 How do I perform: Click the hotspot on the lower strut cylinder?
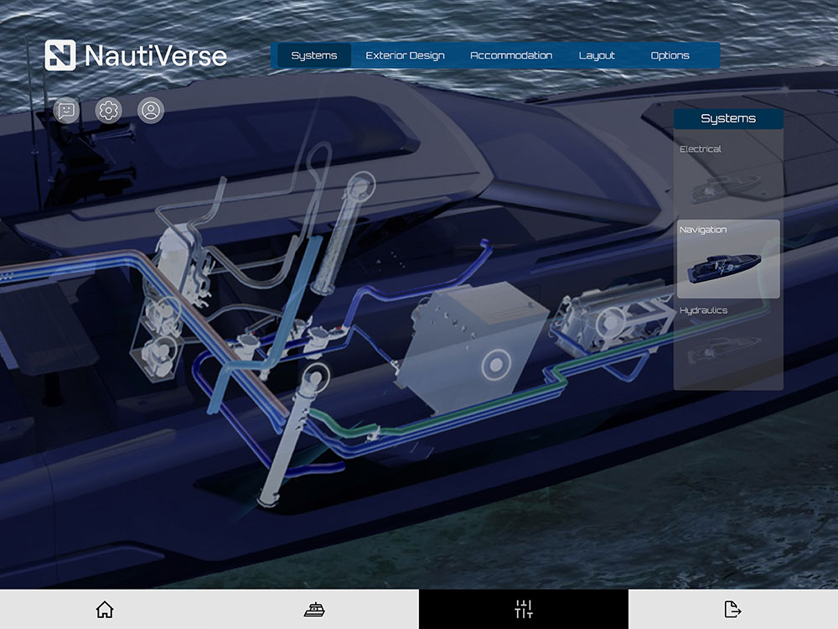(x=316, y=377)
